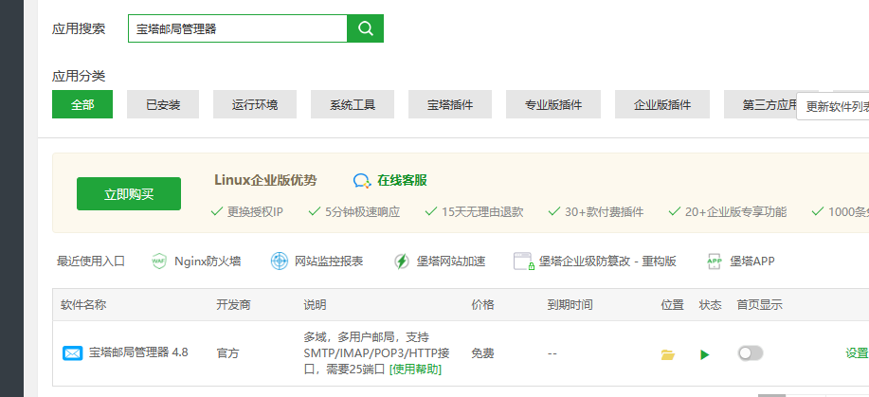Viewport: 869px width, 397px height.
Task: Click the 15天无理由退款 benefit text
Action: pyautogui.click(x=482, y=212)
